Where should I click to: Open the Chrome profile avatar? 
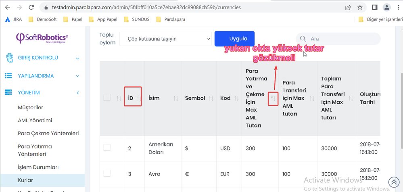(386, 7)
